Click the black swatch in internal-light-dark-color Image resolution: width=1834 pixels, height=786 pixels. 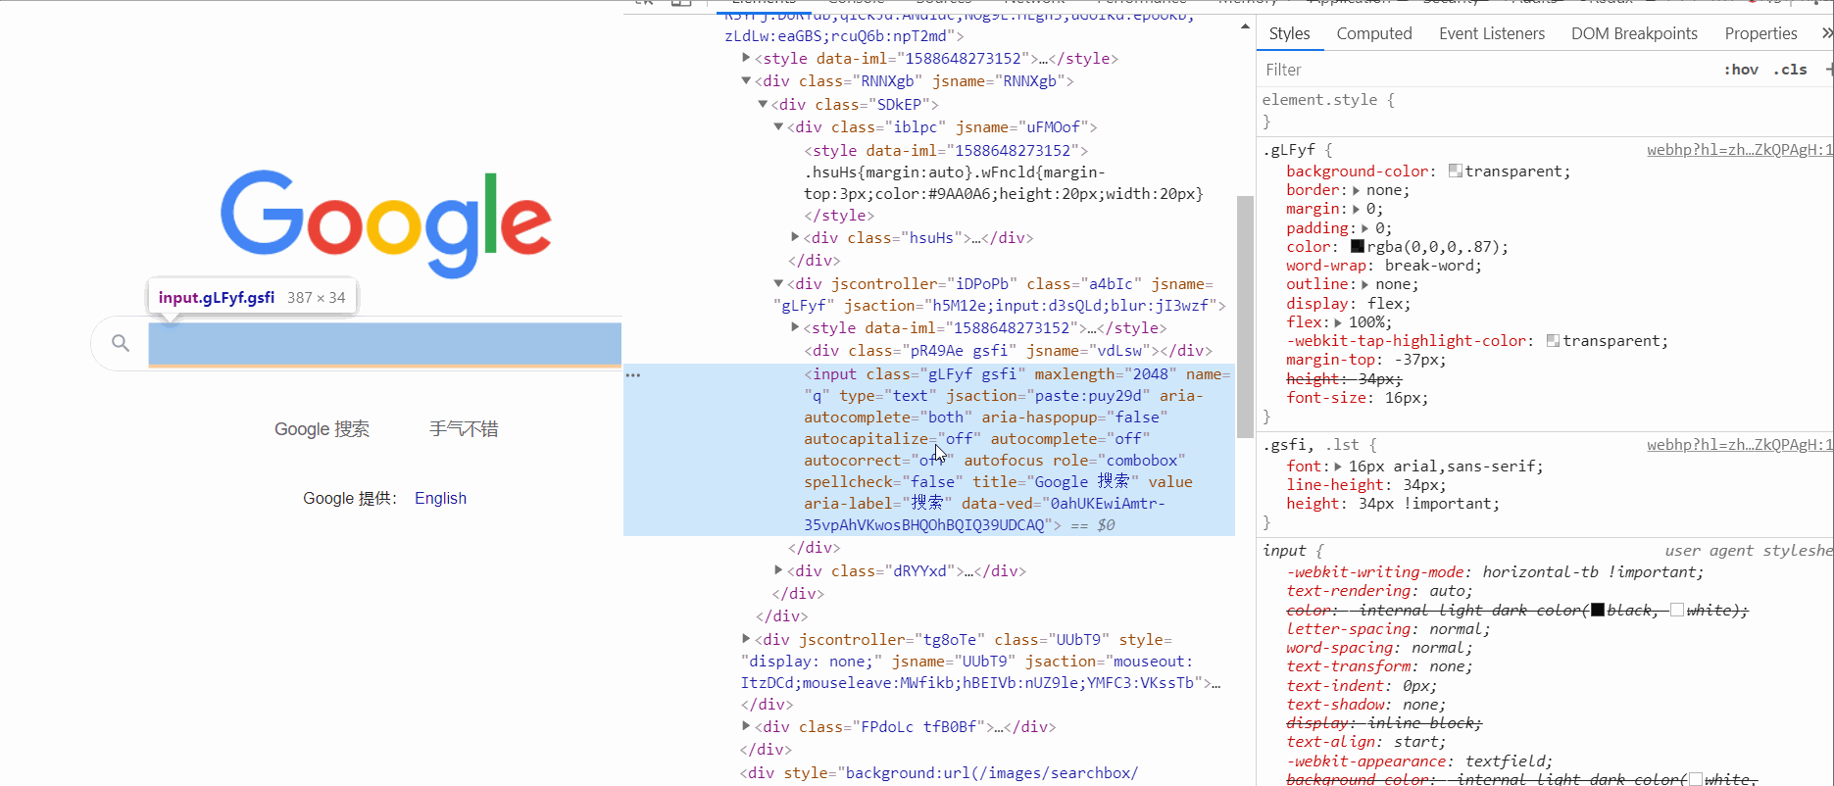click(1598, 611)
